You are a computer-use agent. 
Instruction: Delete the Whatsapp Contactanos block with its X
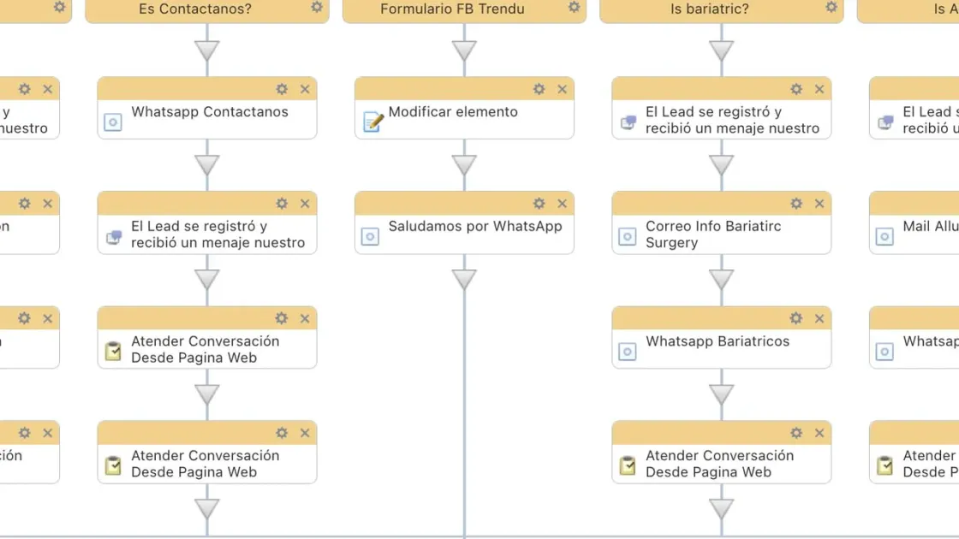305,89
